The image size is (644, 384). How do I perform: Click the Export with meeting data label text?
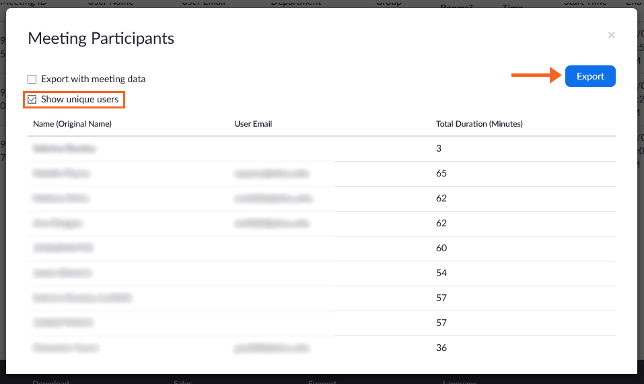93,79
